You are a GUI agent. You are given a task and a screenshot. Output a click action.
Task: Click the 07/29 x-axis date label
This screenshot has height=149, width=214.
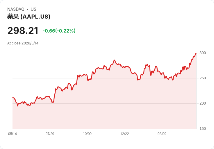click(x=50, y=134)
